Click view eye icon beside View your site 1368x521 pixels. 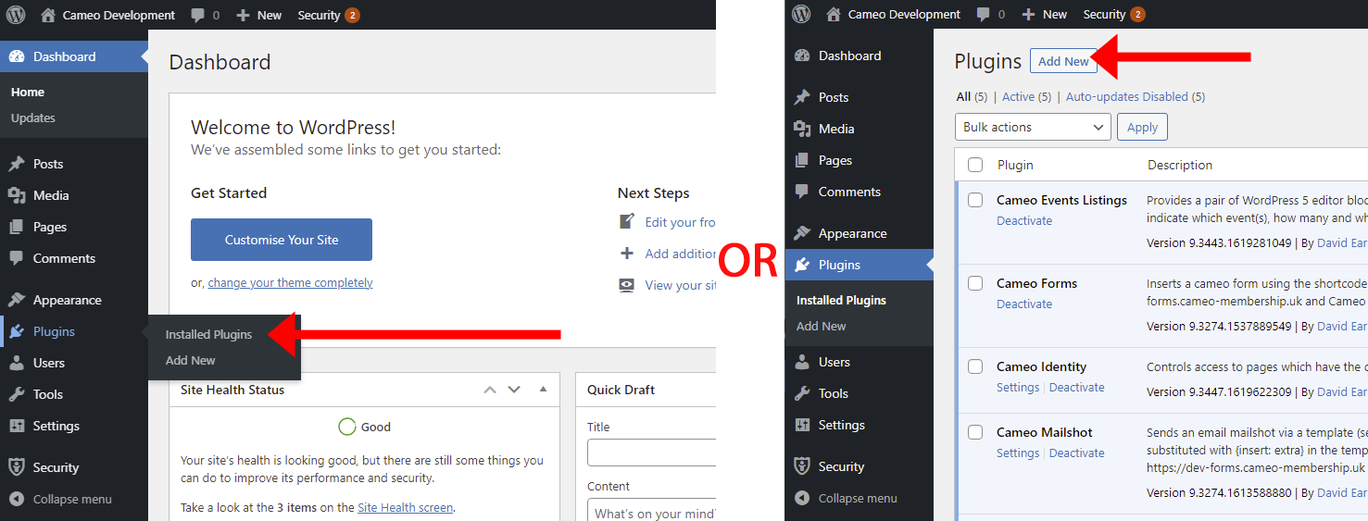coord(627,285)
